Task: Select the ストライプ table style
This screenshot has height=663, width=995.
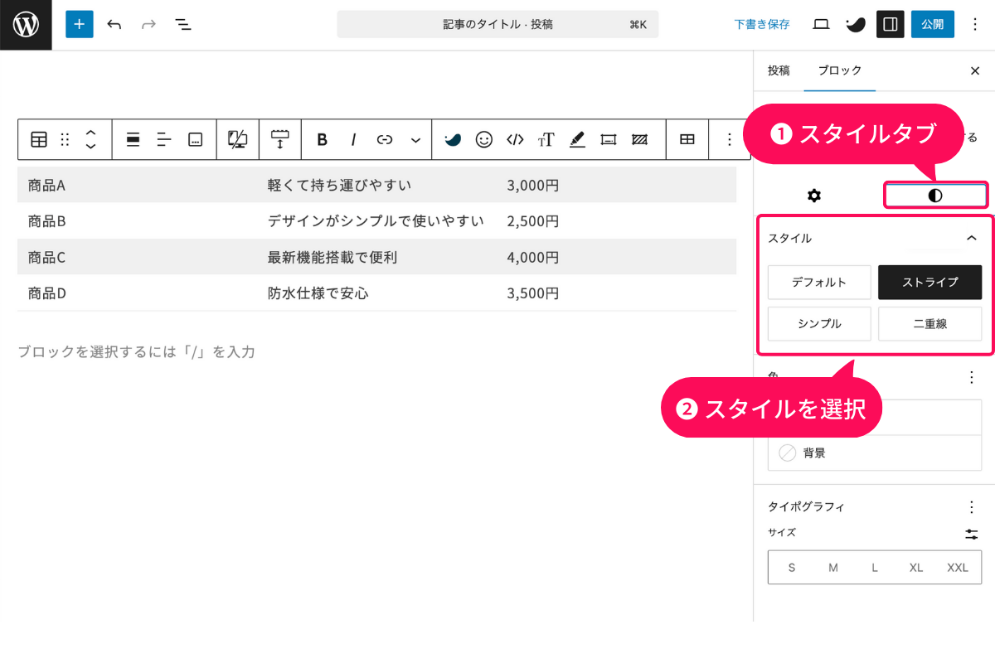Action: click(929, 282)
